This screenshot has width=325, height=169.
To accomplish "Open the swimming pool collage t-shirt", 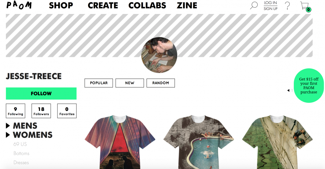I will pos(199,142).
